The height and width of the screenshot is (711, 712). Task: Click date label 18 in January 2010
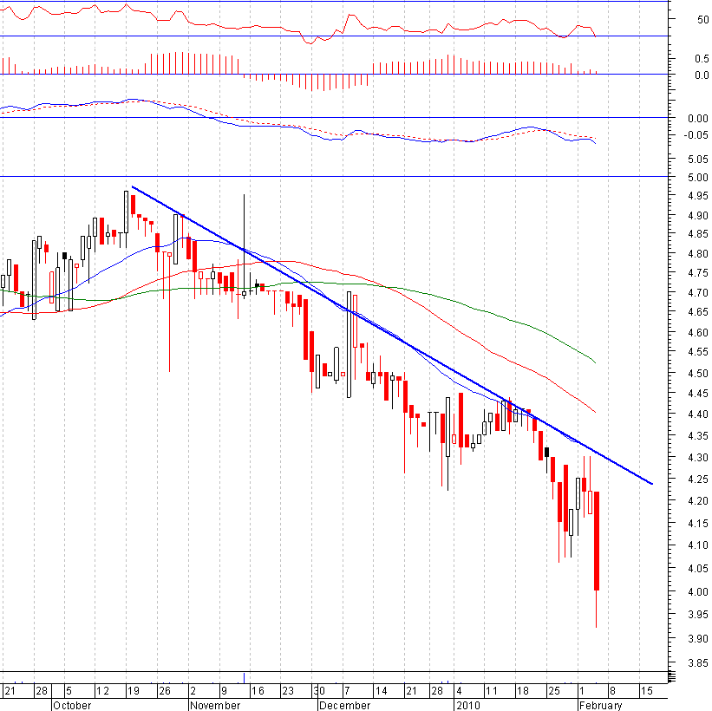pyautogui.click(x=523, y=691)
